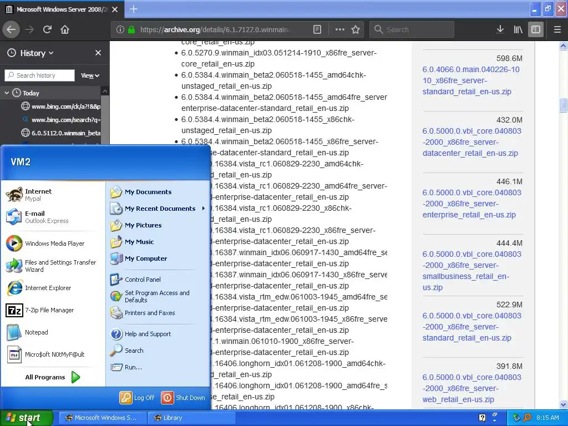Viewport: 568px width, 426px height.
Task: Expand My Recent Documents submenu
Action: pyautogui.click(x=158, y=209)
